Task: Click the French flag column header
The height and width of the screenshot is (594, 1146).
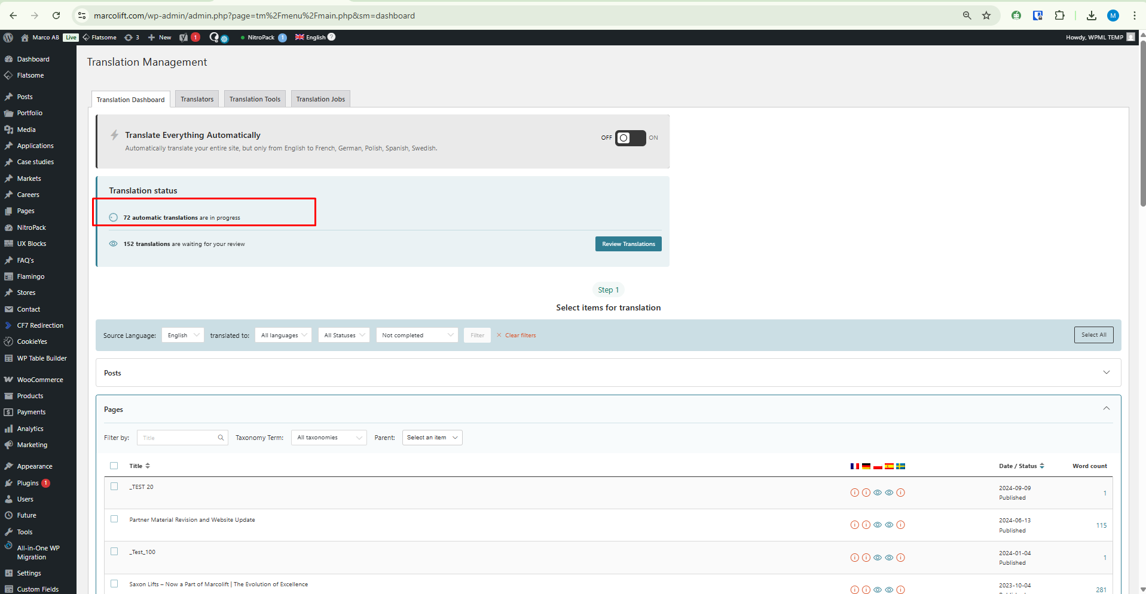Action: tap(855, 466)
